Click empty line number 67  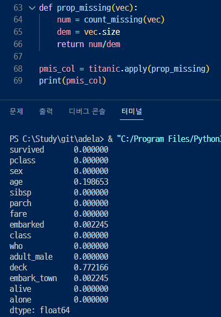click(18, 56)
